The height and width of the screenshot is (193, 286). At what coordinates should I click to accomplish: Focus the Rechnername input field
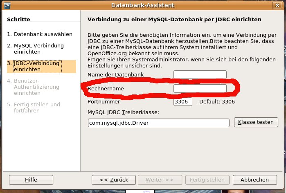tap(200, 89)
